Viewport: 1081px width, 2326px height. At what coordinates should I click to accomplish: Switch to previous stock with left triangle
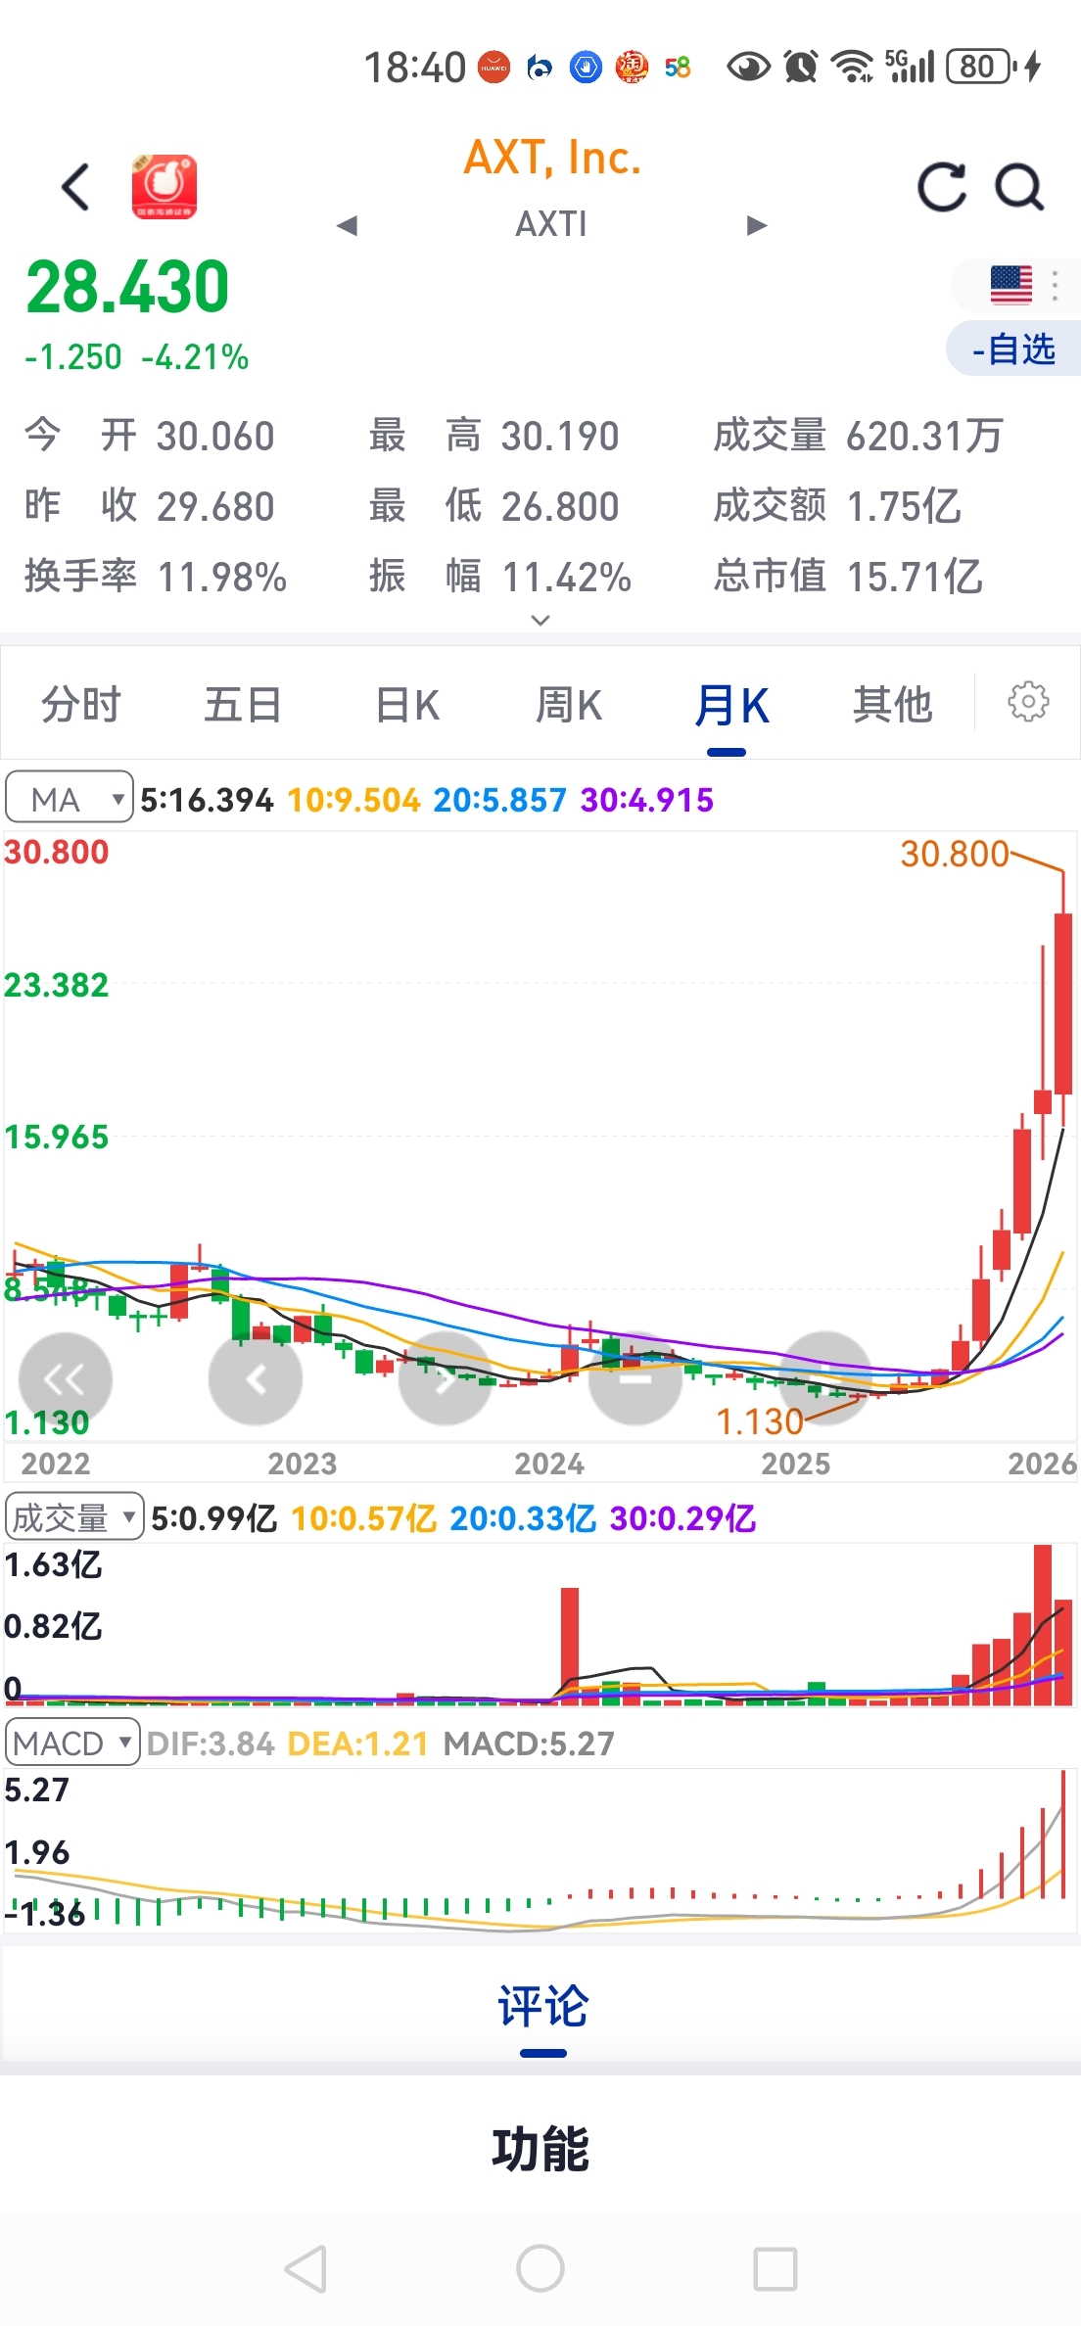coord(347,226)
